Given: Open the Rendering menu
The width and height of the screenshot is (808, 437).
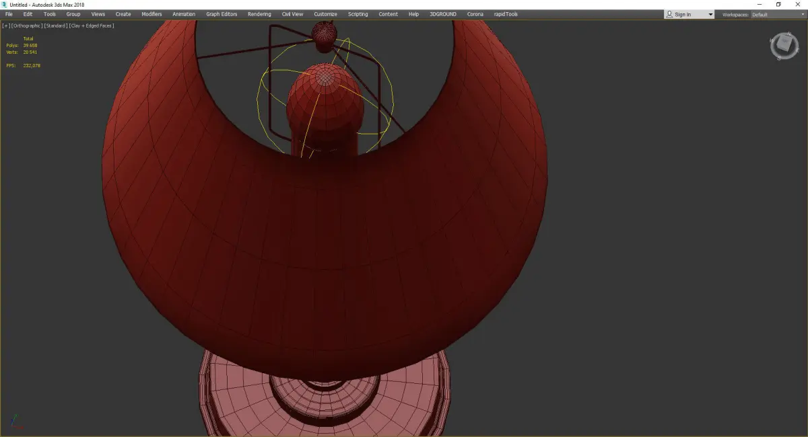Looking at the screenshot, I should (259, 14).
